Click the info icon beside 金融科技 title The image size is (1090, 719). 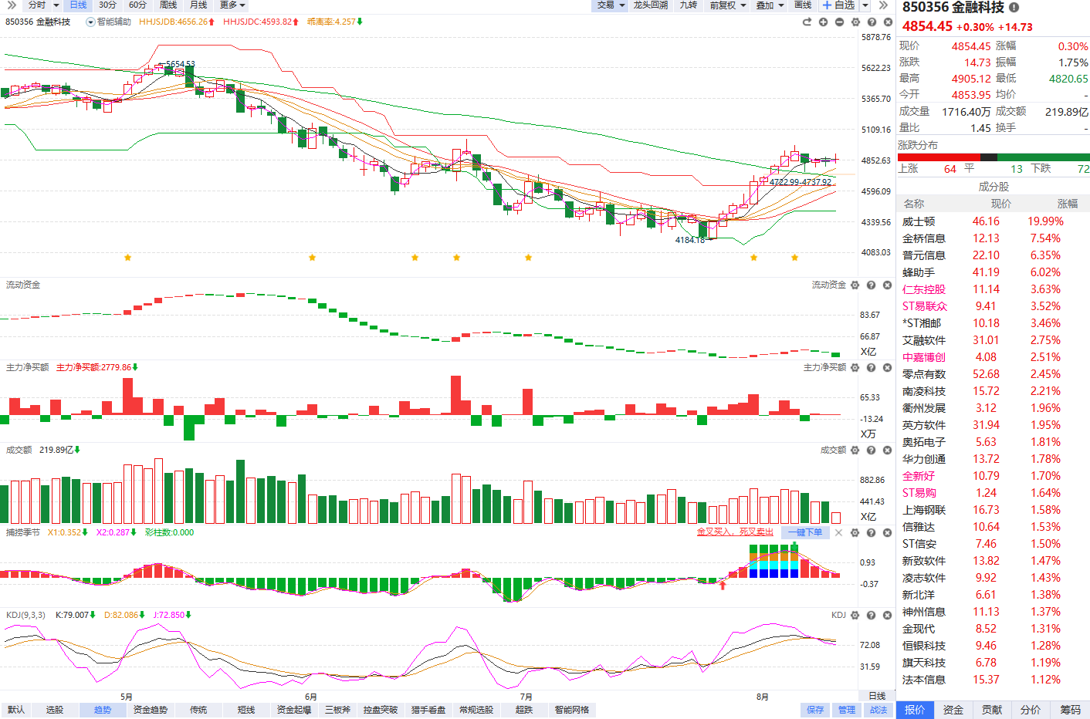[x=1014, y=7]
